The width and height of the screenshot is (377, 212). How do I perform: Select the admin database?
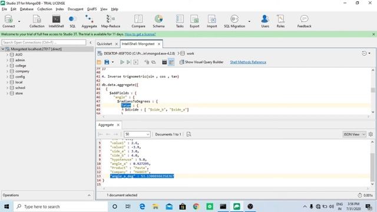pyautogui.click(x=20, y=60)
